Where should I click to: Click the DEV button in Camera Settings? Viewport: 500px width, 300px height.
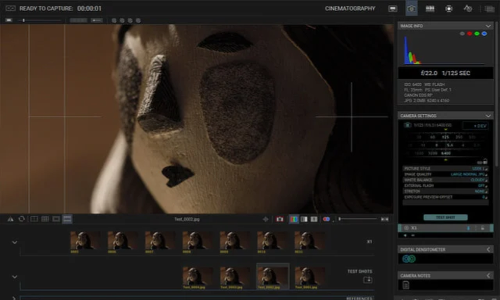[475, 125]
